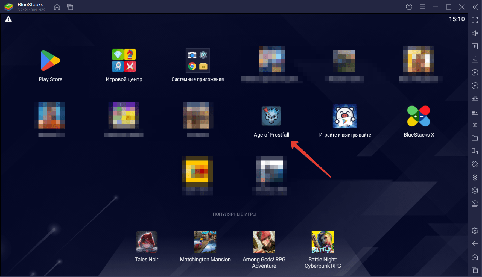Image resolution: width=482 pixels, height=277 pixels.
Task: Open settings gear icon in sidebar
Action: tap(475, 231)
